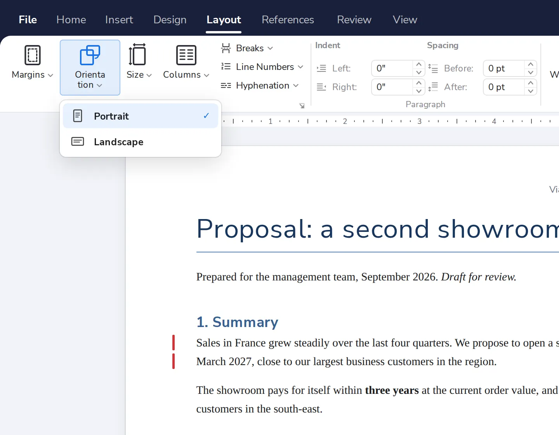Switch to the References tab

tap(288, 19)
